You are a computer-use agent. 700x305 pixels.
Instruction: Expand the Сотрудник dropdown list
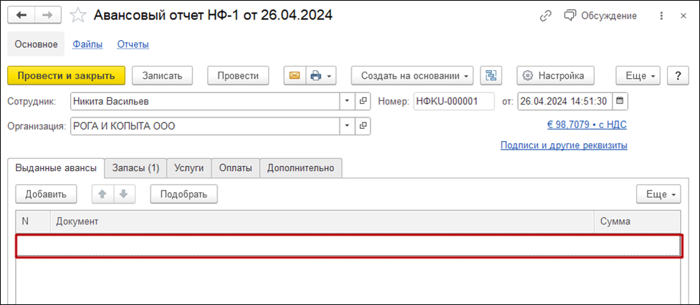click(347, 101)
